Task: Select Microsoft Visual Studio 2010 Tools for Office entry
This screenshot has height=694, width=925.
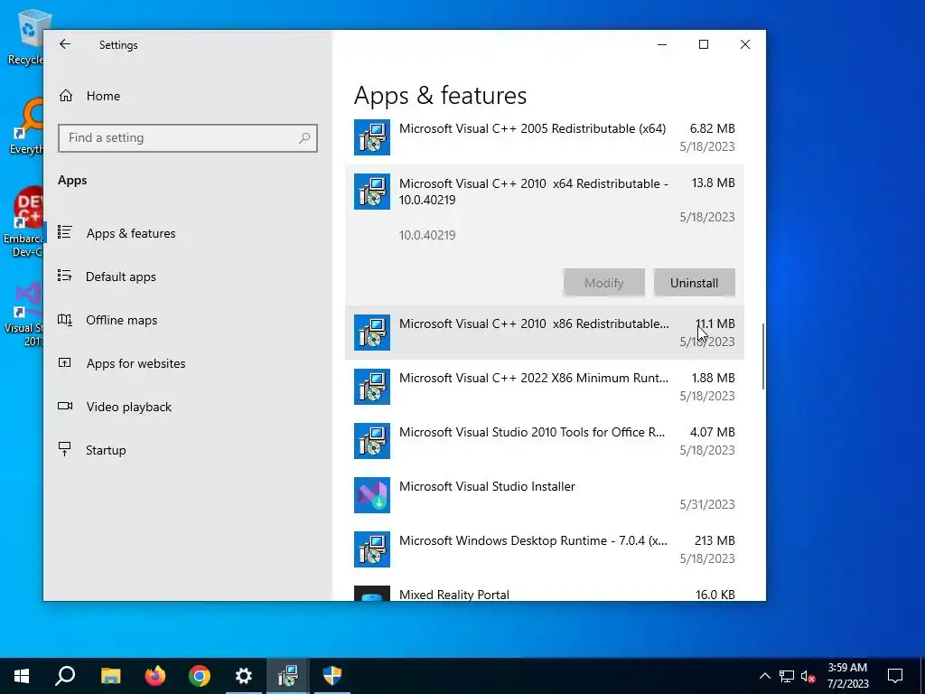Action: 544,441
